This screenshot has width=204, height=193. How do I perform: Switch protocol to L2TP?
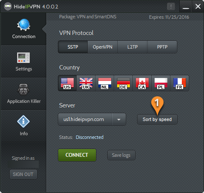pos(132,47)
